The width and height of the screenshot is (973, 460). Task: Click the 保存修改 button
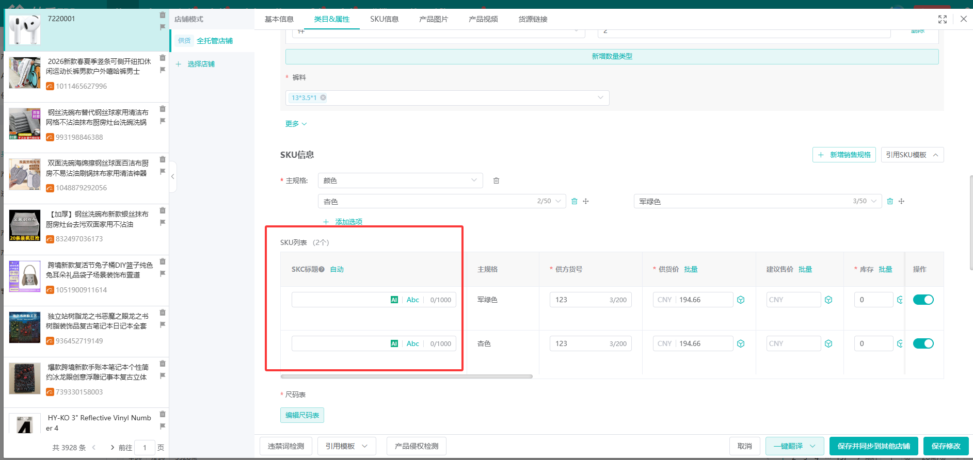(x=946, y=446)
